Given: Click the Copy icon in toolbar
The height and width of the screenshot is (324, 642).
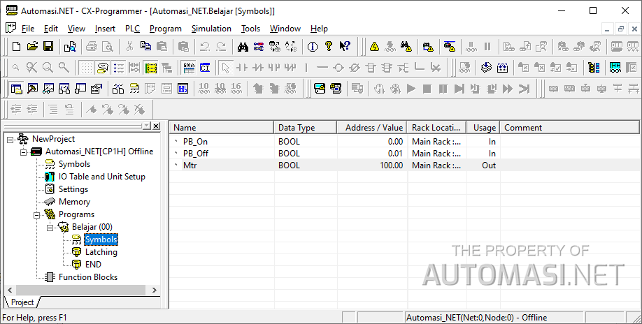Looking at the screenshot, I should tap(145, 47).
